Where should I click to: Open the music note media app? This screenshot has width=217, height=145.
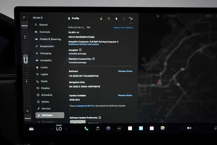click(x=97, y=128)
